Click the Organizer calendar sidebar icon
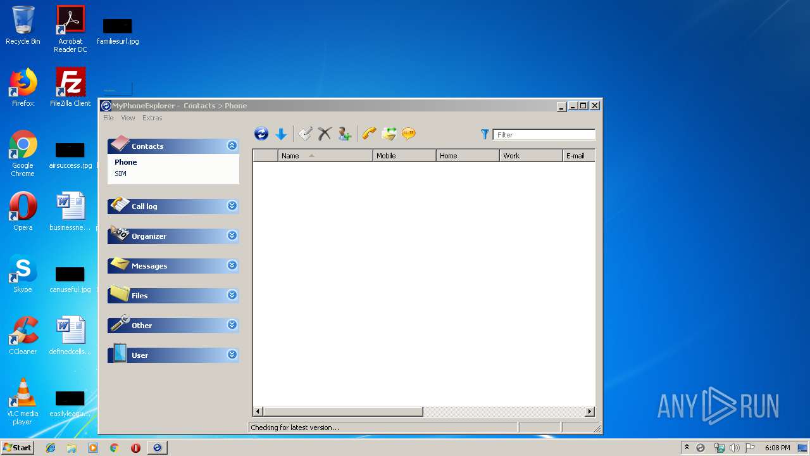The height and width of the screenshot is (456, 810). point(120,233)
